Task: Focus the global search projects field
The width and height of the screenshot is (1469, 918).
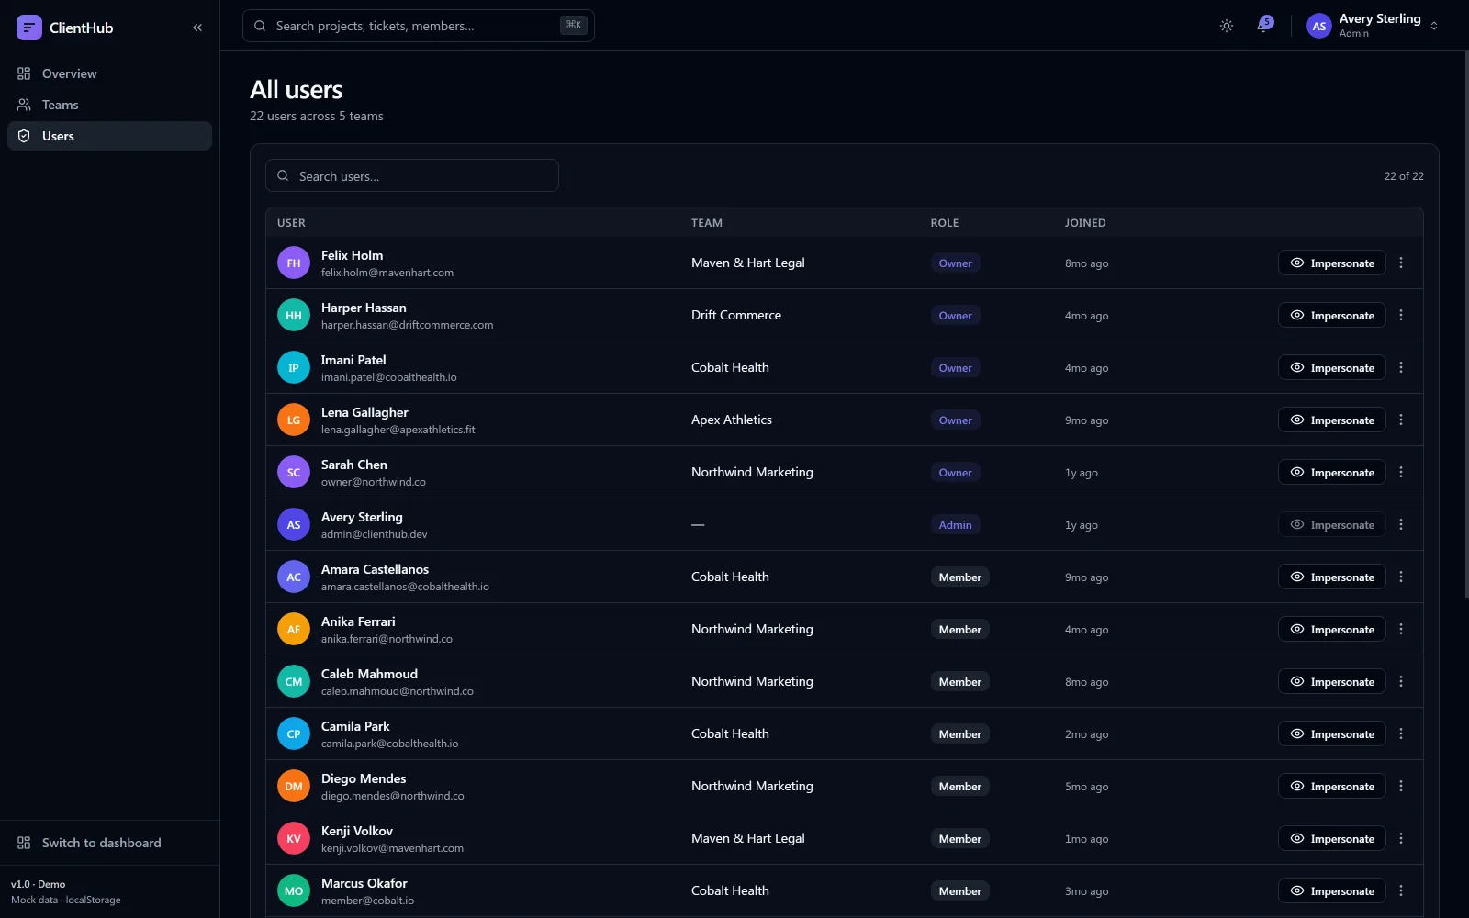Action: 419,26
